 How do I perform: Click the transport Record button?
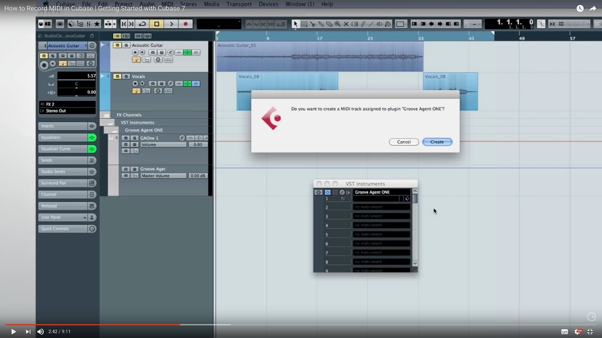185,24
